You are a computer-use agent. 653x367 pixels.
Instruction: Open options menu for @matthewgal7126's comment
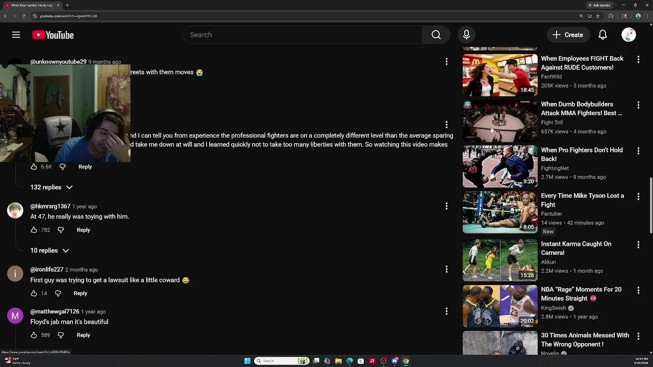click(446, 311)
